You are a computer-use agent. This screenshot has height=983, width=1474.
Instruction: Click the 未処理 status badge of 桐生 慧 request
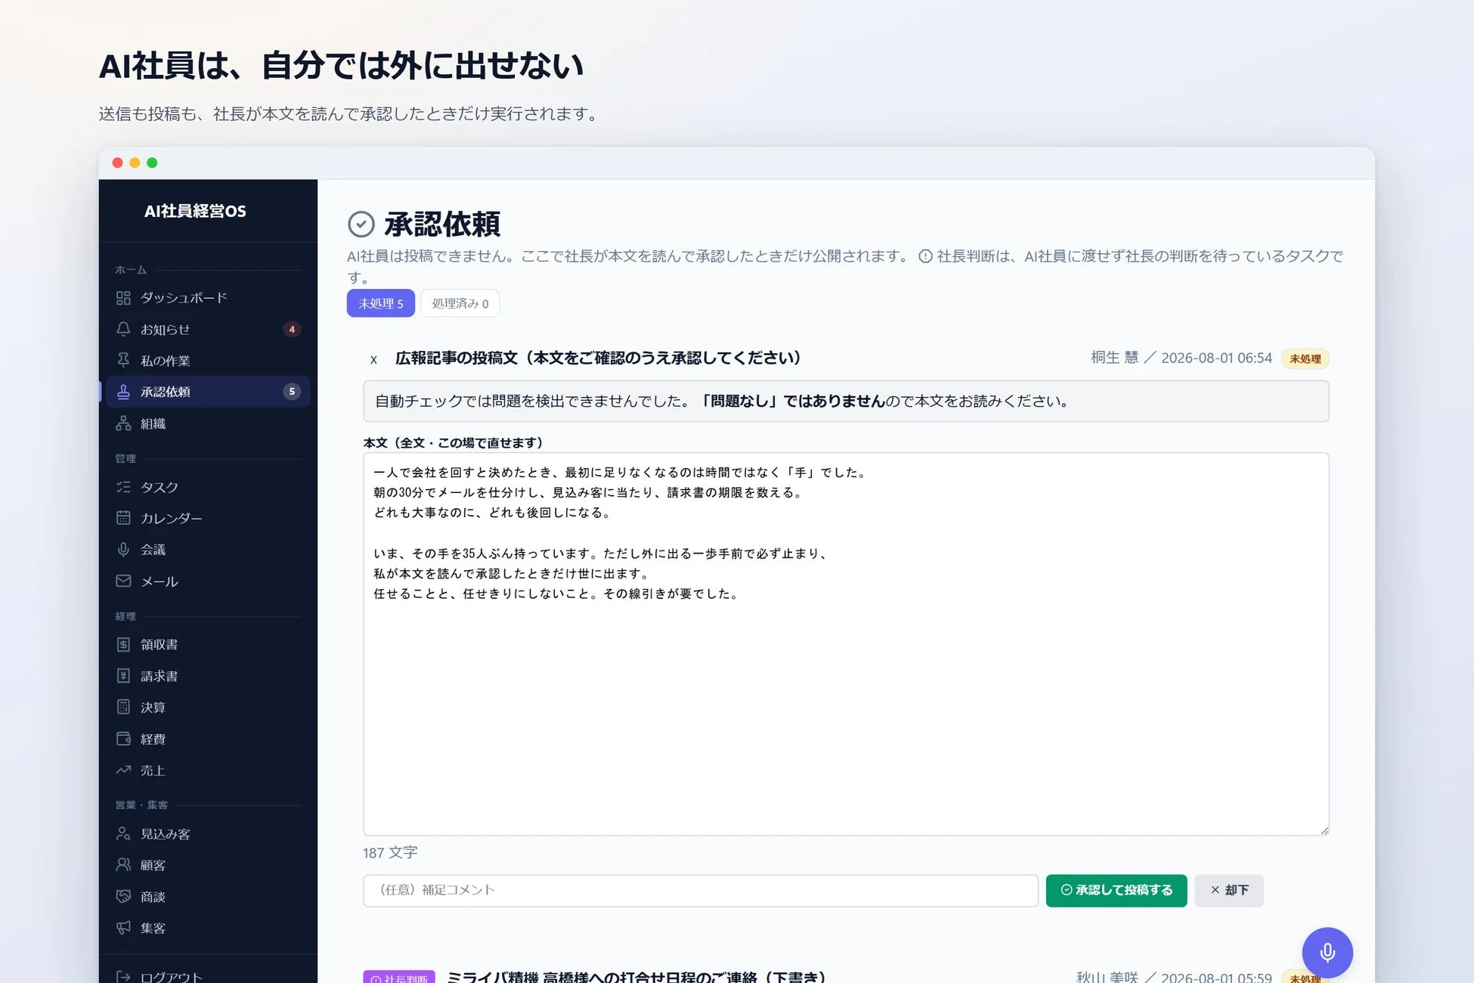1305,358
